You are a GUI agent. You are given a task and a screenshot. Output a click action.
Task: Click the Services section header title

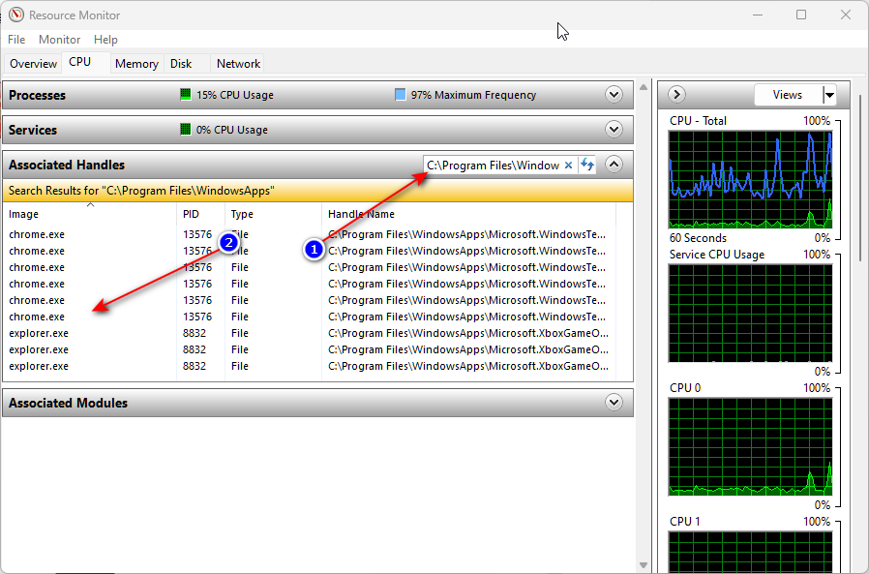tap(33, 130)
